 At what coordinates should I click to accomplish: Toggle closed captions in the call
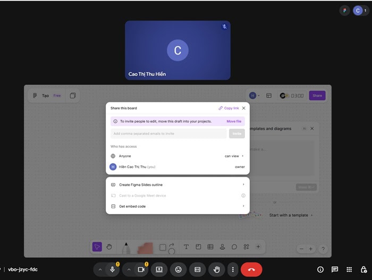tap(197, 269)
